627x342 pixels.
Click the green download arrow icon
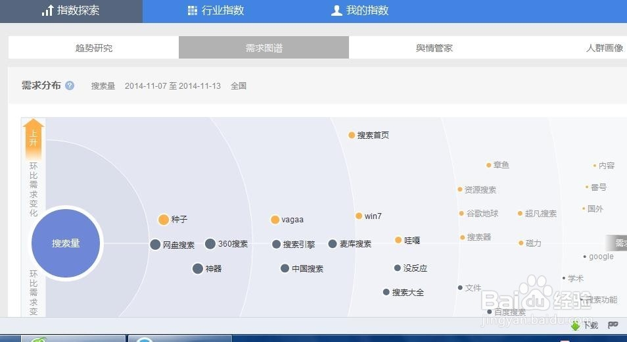click(576, 326)
